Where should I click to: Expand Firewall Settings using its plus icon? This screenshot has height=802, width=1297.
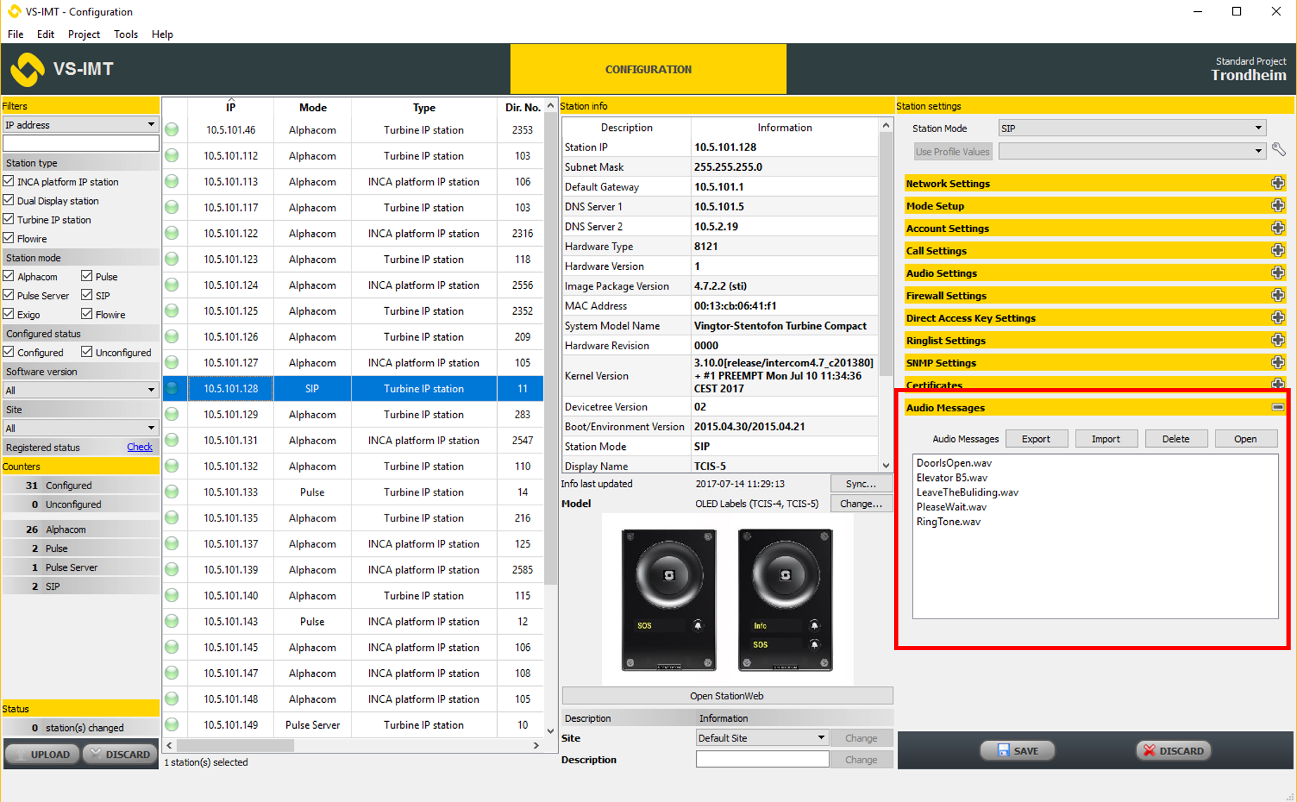(x=1277, y=296)
